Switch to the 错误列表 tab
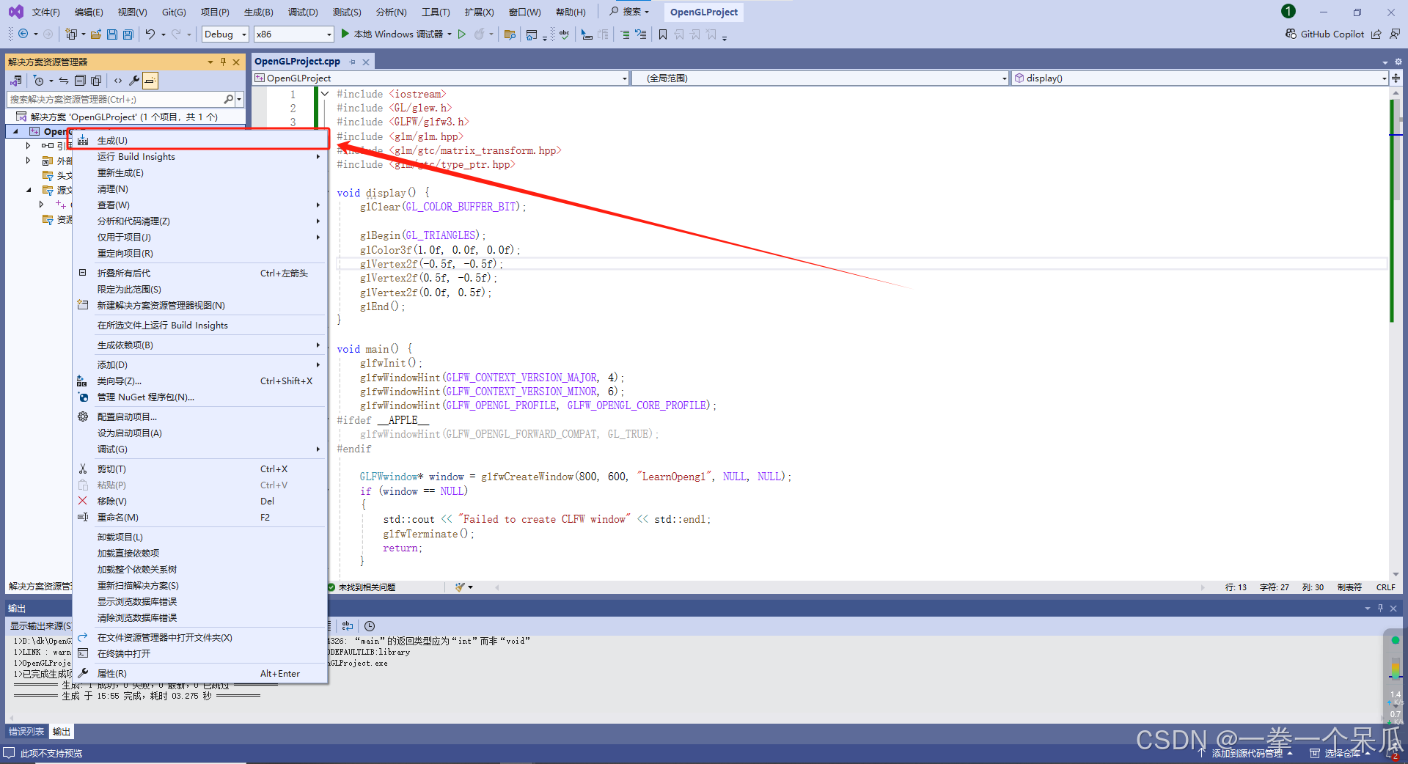 [x=26, y=731]
